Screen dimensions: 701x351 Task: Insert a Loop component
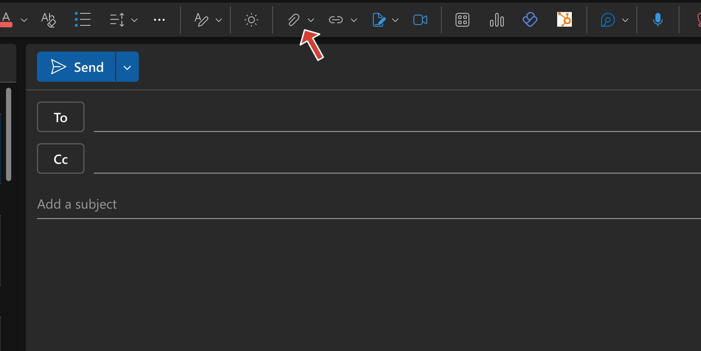click(x=529, y=19)
